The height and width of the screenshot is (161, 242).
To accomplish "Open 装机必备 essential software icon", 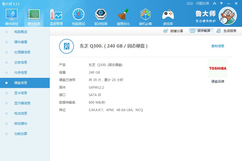I will [145, 17].
